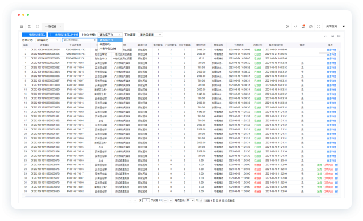Click the pagination refresh circular icon

click(201, 201)
